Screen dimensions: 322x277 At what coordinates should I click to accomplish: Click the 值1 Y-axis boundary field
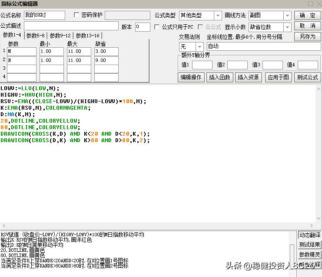[x=202, y=65]
